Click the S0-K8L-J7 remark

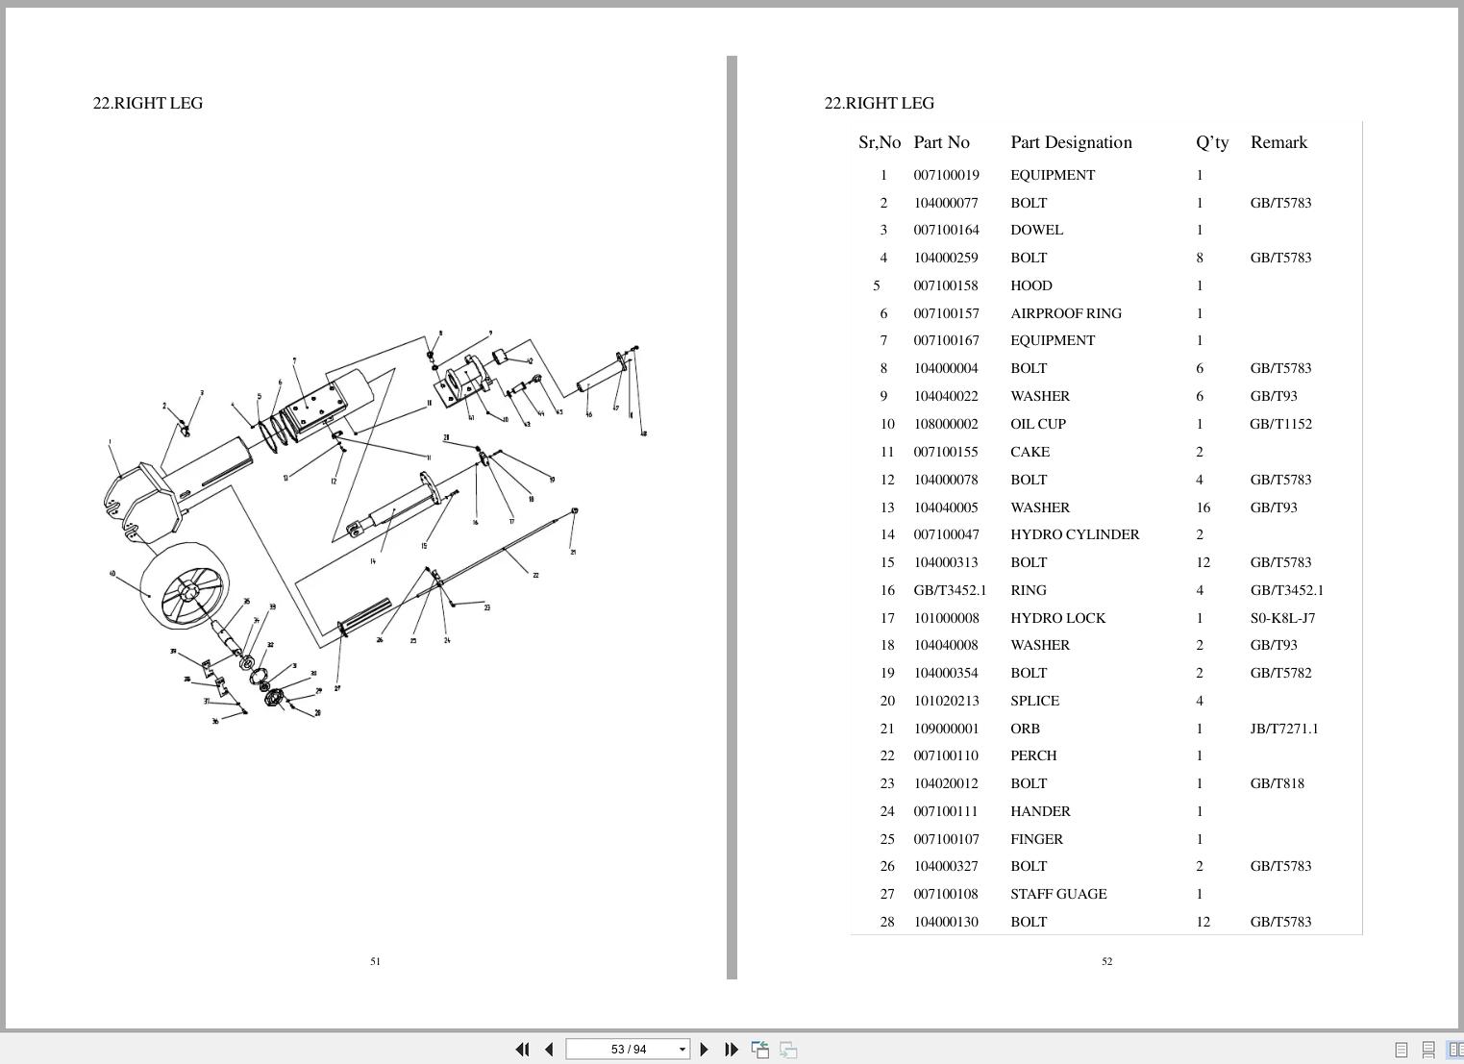pos(1282,618)
